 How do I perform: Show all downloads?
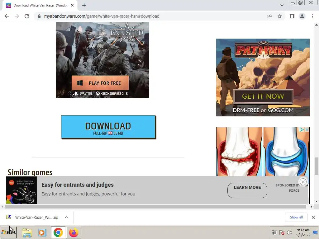[x=296, y=217]
